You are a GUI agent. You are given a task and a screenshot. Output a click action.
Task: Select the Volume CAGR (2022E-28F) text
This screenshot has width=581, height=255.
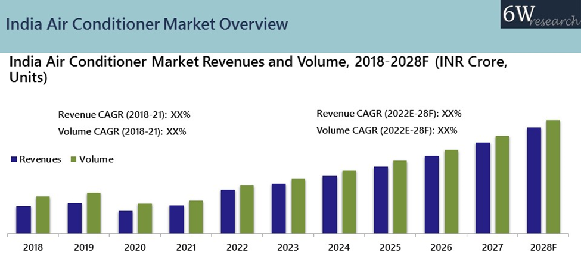[386, 130]
